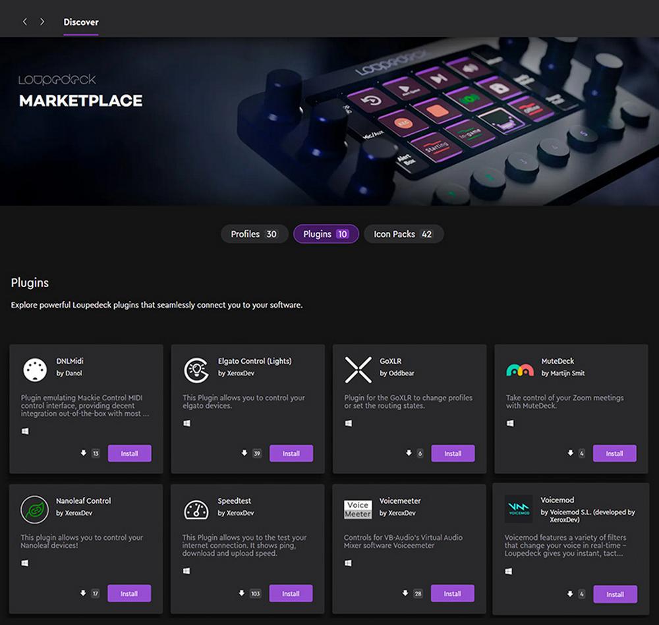Click the DNLMidi plugin icon
The image size is (659, 625).
tap(35, 369)
